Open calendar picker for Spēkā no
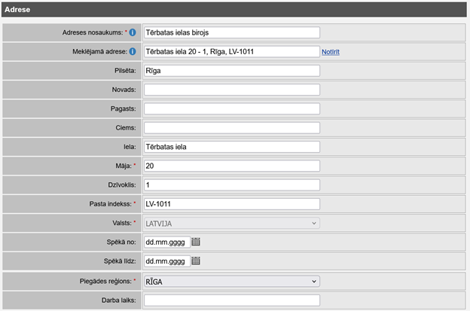470x311 pixels. 196,242
